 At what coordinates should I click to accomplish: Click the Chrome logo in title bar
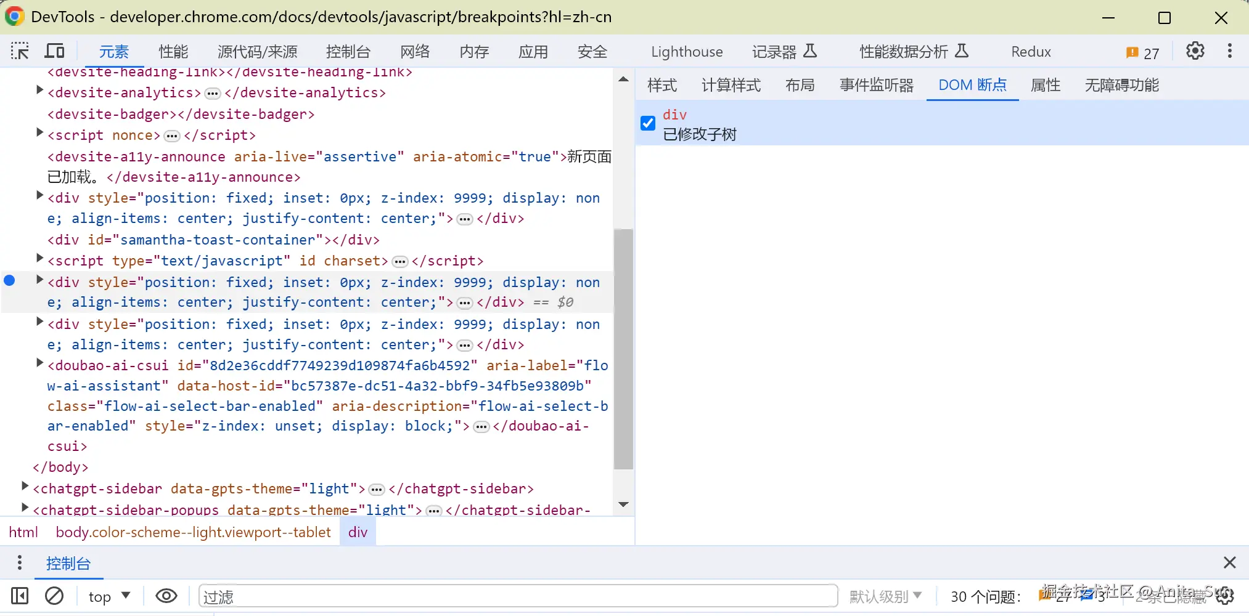pos(14,17)
